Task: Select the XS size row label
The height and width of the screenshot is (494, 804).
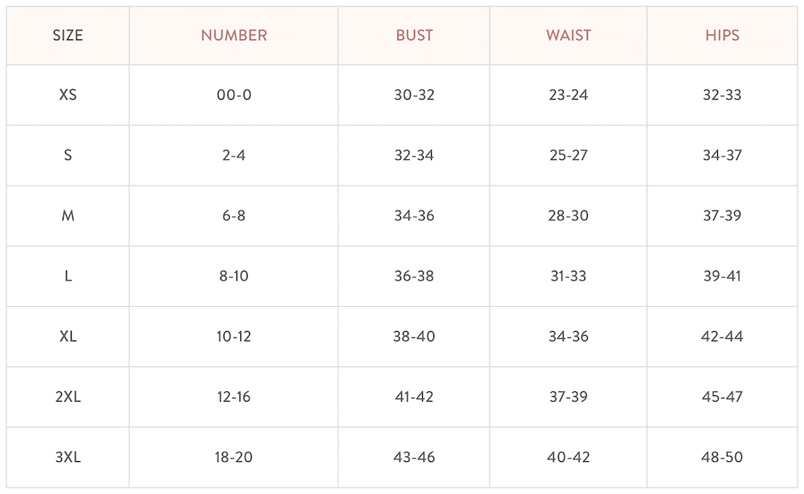Action: 68,95
